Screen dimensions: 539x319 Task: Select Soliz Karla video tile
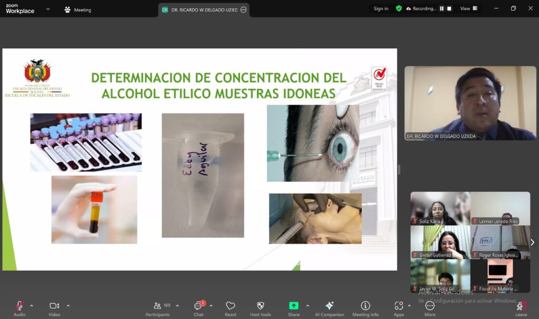click(441, 208)
